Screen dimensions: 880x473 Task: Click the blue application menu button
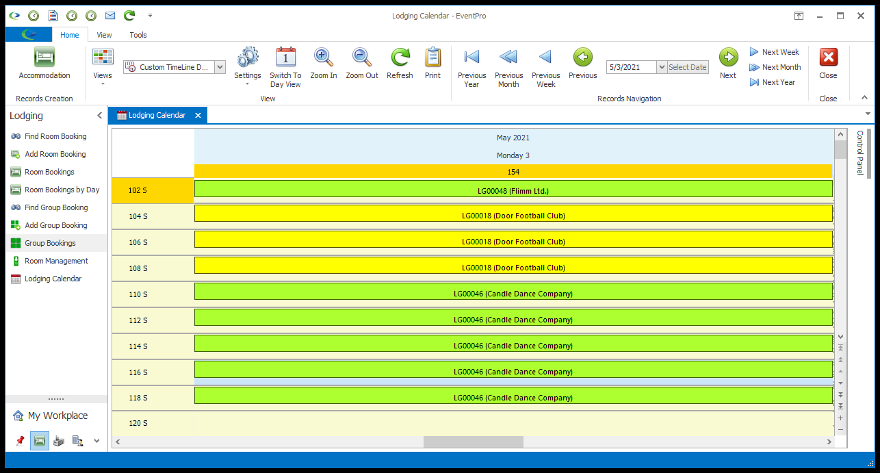pos(28,34)
